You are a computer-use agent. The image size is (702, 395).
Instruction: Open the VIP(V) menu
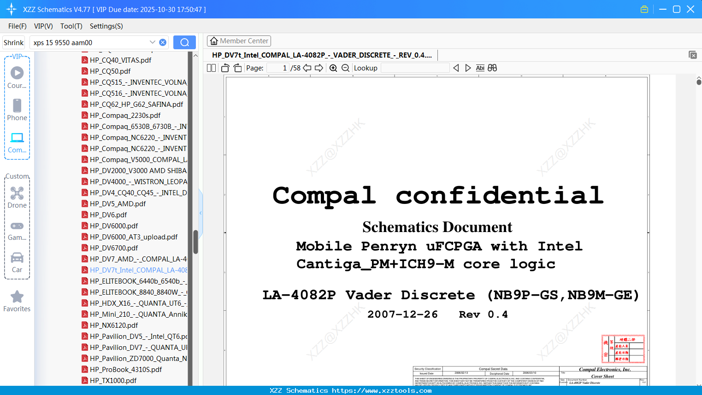tap(43, 26)
